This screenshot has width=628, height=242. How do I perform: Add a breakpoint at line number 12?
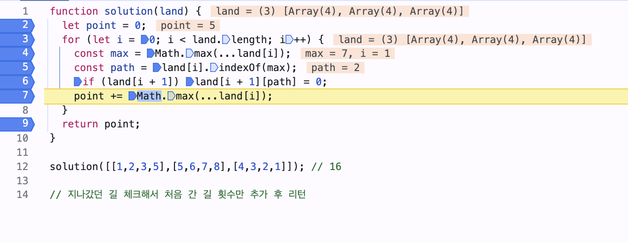tap(22, 166)
